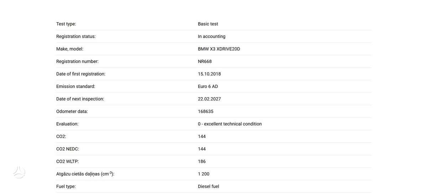Click the watermark logo icon at left

(x=19, y=172)
